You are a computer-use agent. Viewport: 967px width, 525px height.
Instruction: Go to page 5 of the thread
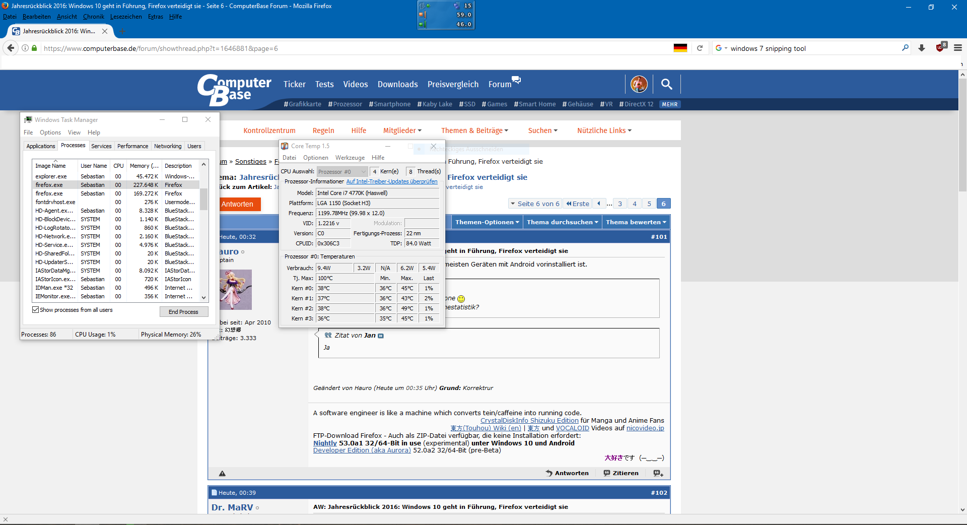(649, 204)
